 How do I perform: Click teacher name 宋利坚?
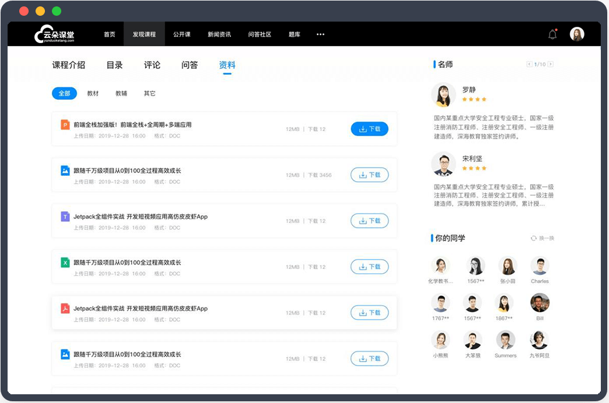[x=473, y=158]
